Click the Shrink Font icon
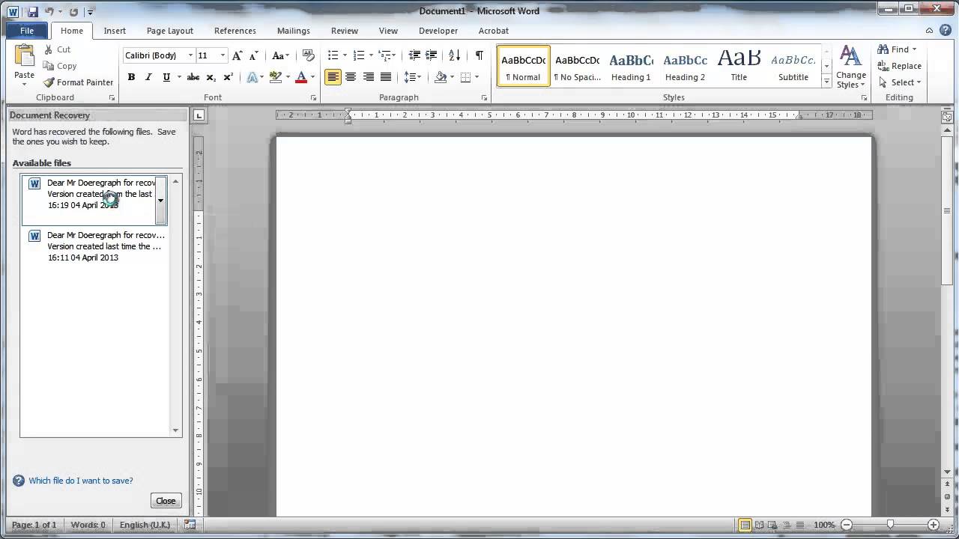Image resolution: width=959 pixels, height=539 pixels. (253, 55)
